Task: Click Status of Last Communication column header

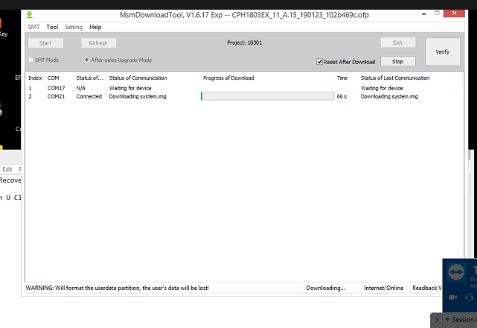Action: [x=395, y=78]
